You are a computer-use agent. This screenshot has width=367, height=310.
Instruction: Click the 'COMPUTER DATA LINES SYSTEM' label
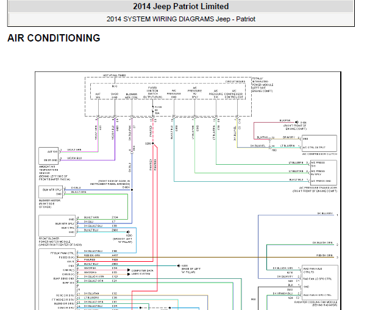142,272
